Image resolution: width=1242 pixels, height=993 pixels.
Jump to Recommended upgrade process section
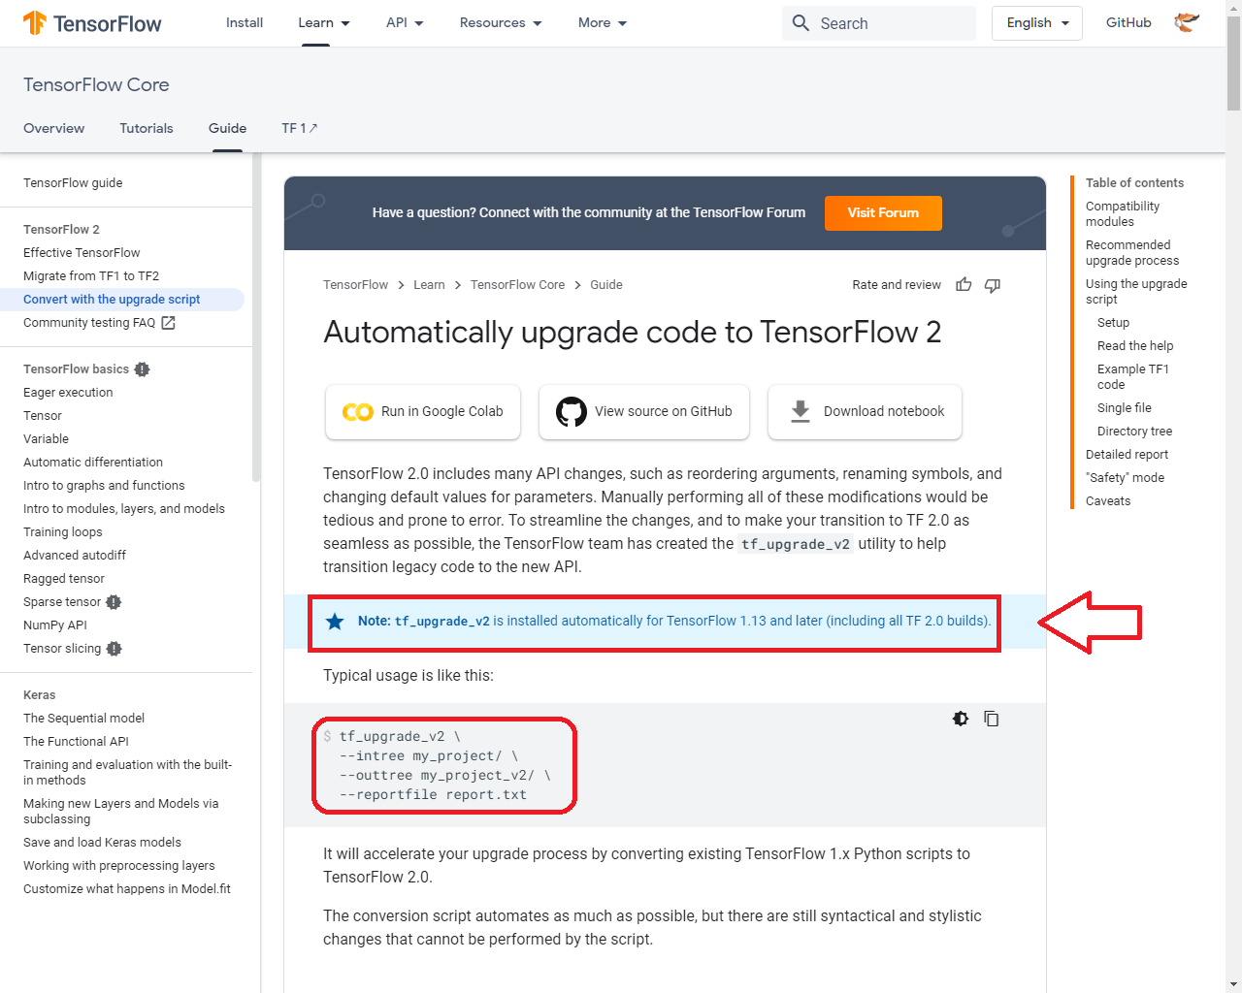pyautogui.click(x=1132, y=253)
